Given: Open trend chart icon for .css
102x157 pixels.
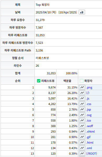Looking at the screenshot, I should pos(82,104).
